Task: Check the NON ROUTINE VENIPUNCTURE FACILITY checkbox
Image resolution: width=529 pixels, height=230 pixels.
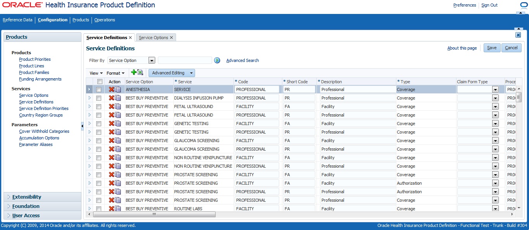Action: pos(99,158)
